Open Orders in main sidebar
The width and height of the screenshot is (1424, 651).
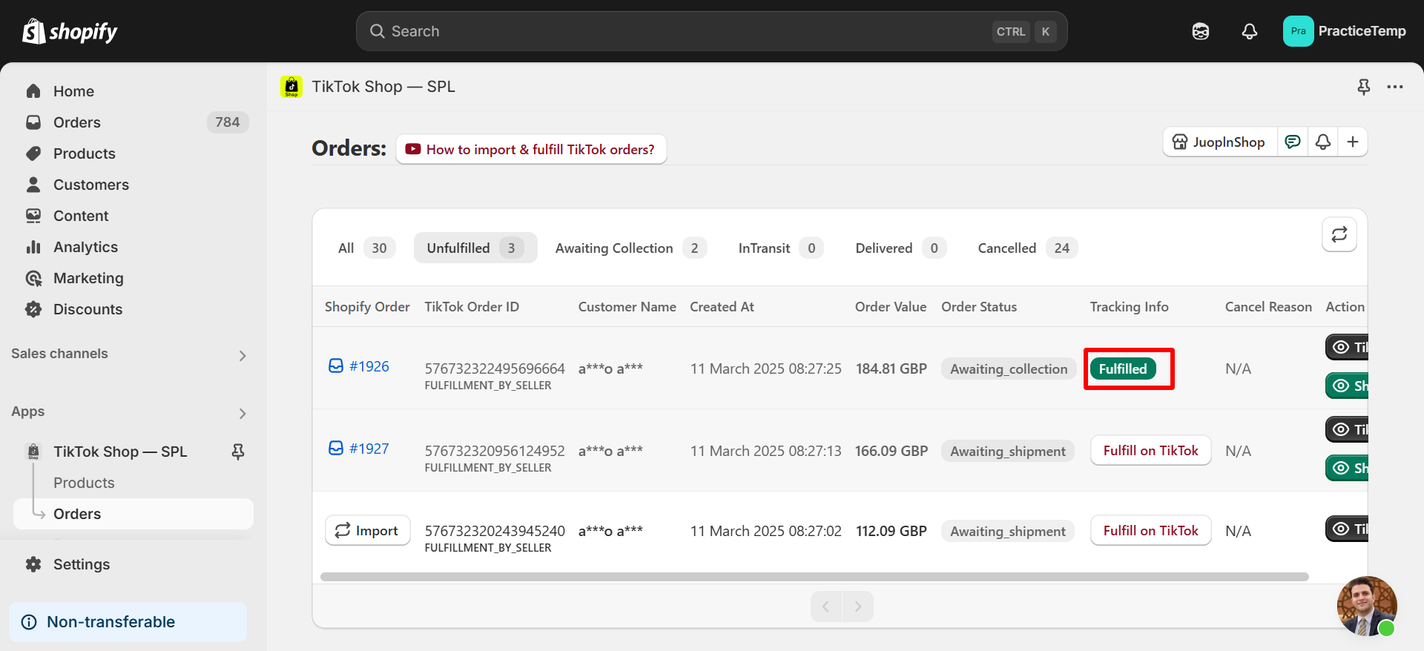click(76, 122)
